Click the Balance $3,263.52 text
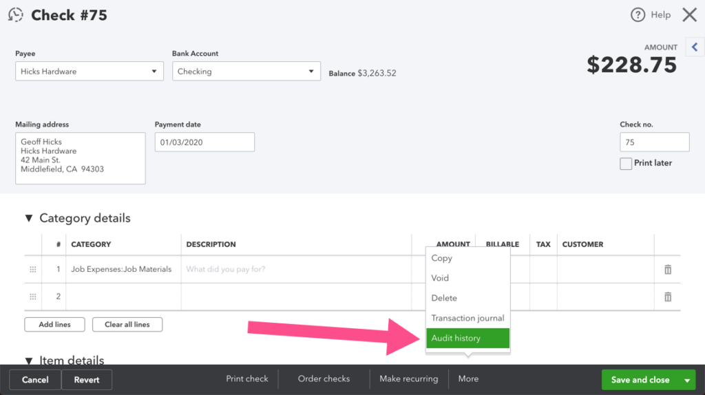 [362, 73]
